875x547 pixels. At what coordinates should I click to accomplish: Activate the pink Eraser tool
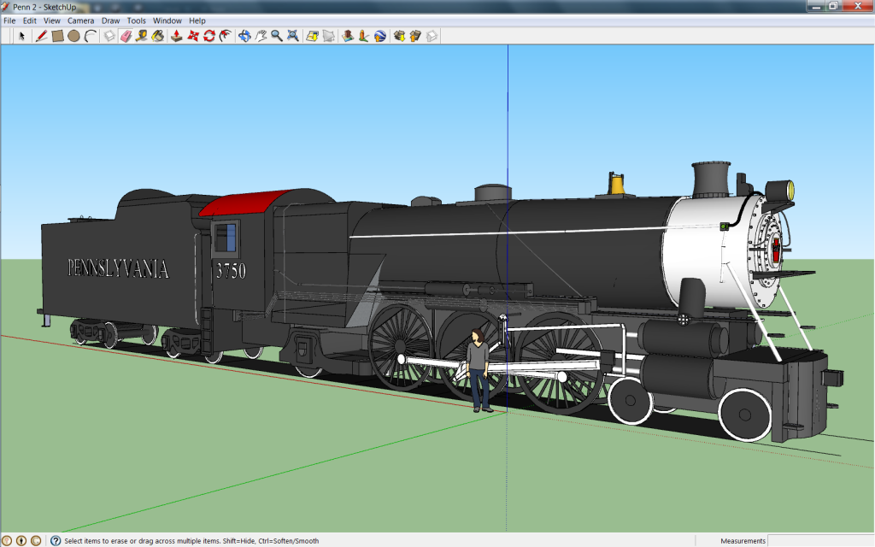click(126, 36)
